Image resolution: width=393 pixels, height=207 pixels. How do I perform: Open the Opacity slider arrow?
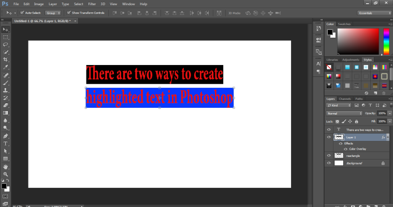tap(390, 113)
